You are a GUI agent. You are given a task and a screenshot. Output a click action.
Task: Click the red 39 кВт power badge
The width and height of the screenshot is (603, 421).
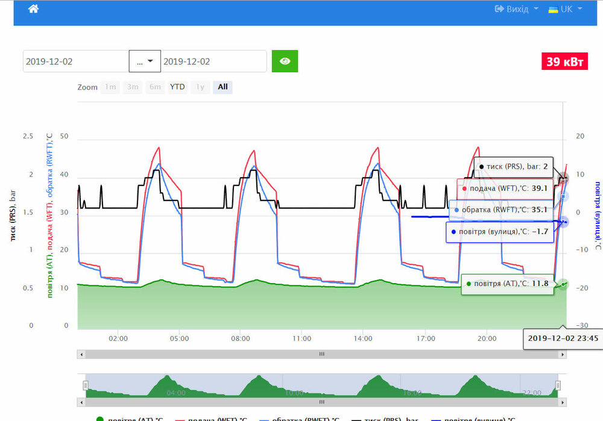pyautogui.click(x=565, y=61)
